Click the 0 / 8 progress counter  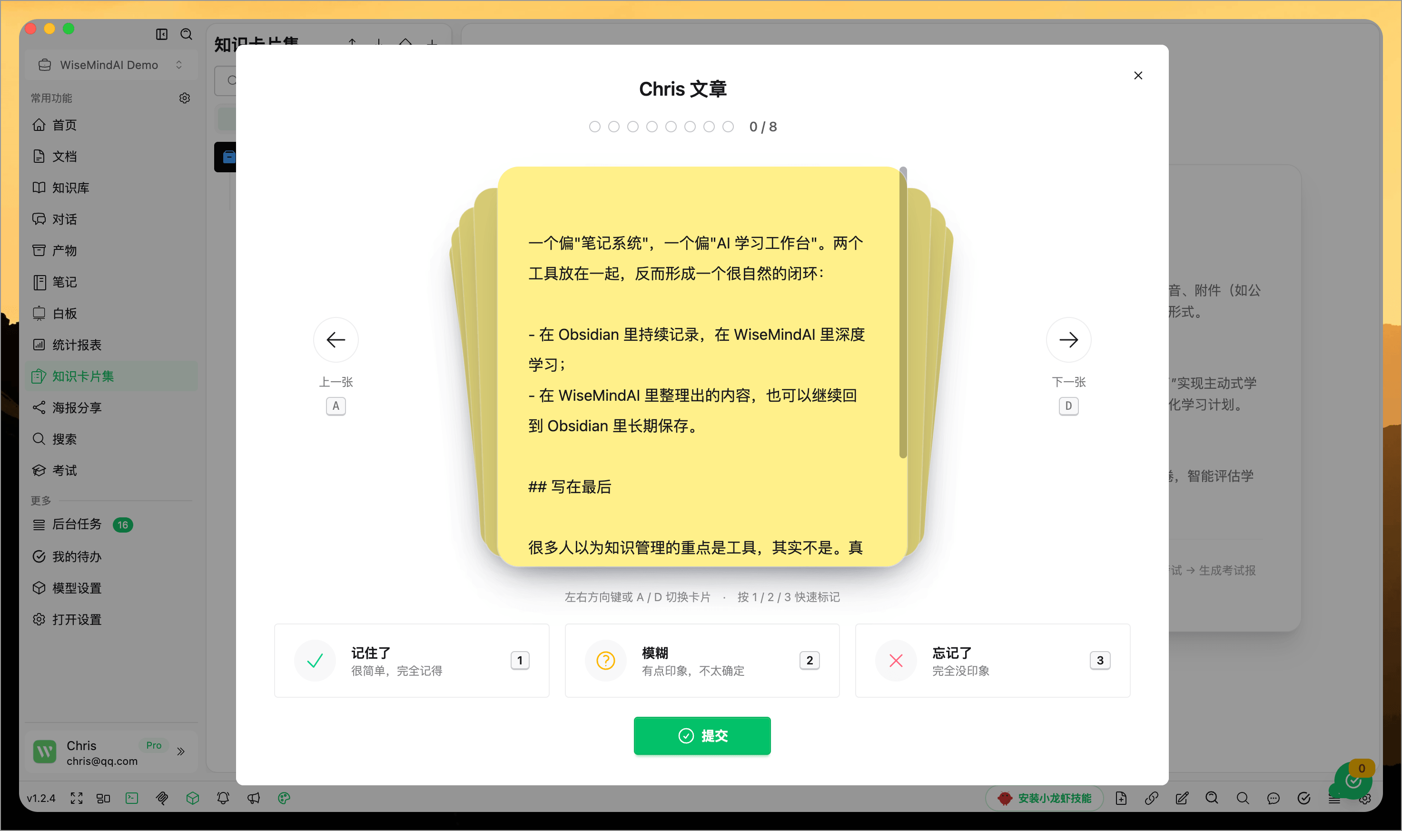tap(763, 127)
